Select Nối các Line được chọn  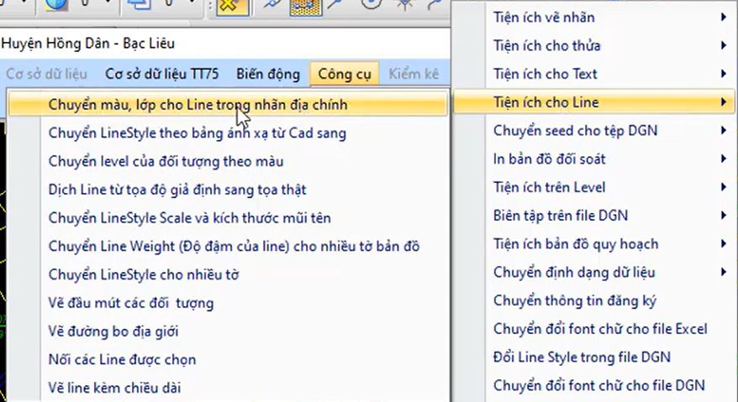[228, 359]
